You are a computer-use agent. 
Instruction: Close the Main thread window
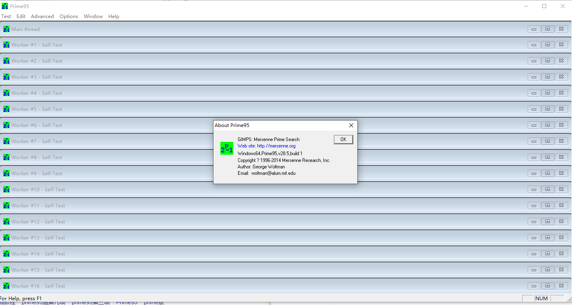(x=561, y=29)
